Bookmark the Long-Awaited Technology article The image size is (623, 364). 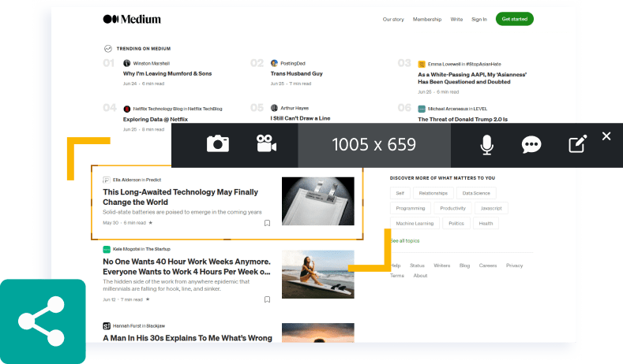268,223
